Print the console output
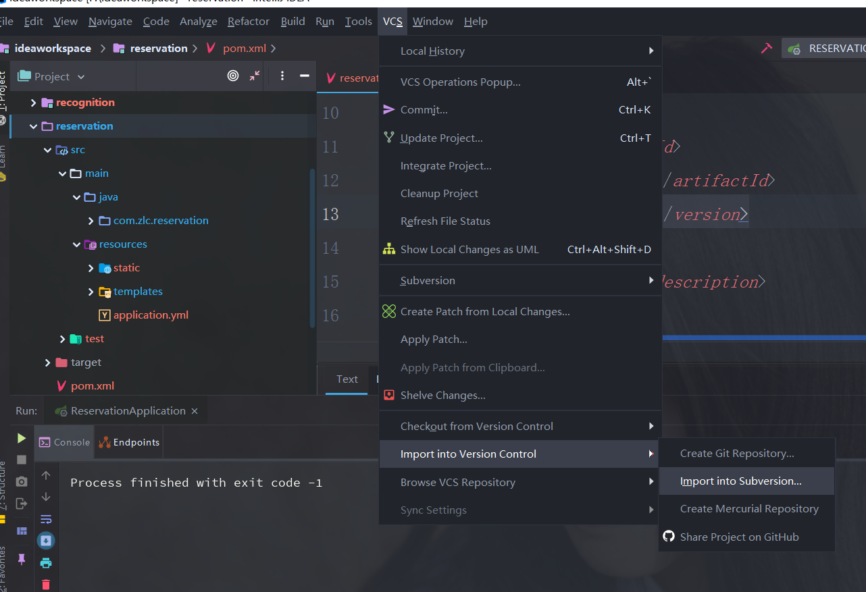This screenshot has width=866, height=592. (46, 563)
